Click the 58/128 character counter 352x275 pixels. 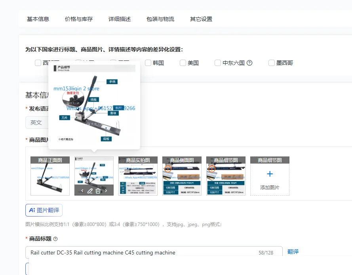(266, 253)
